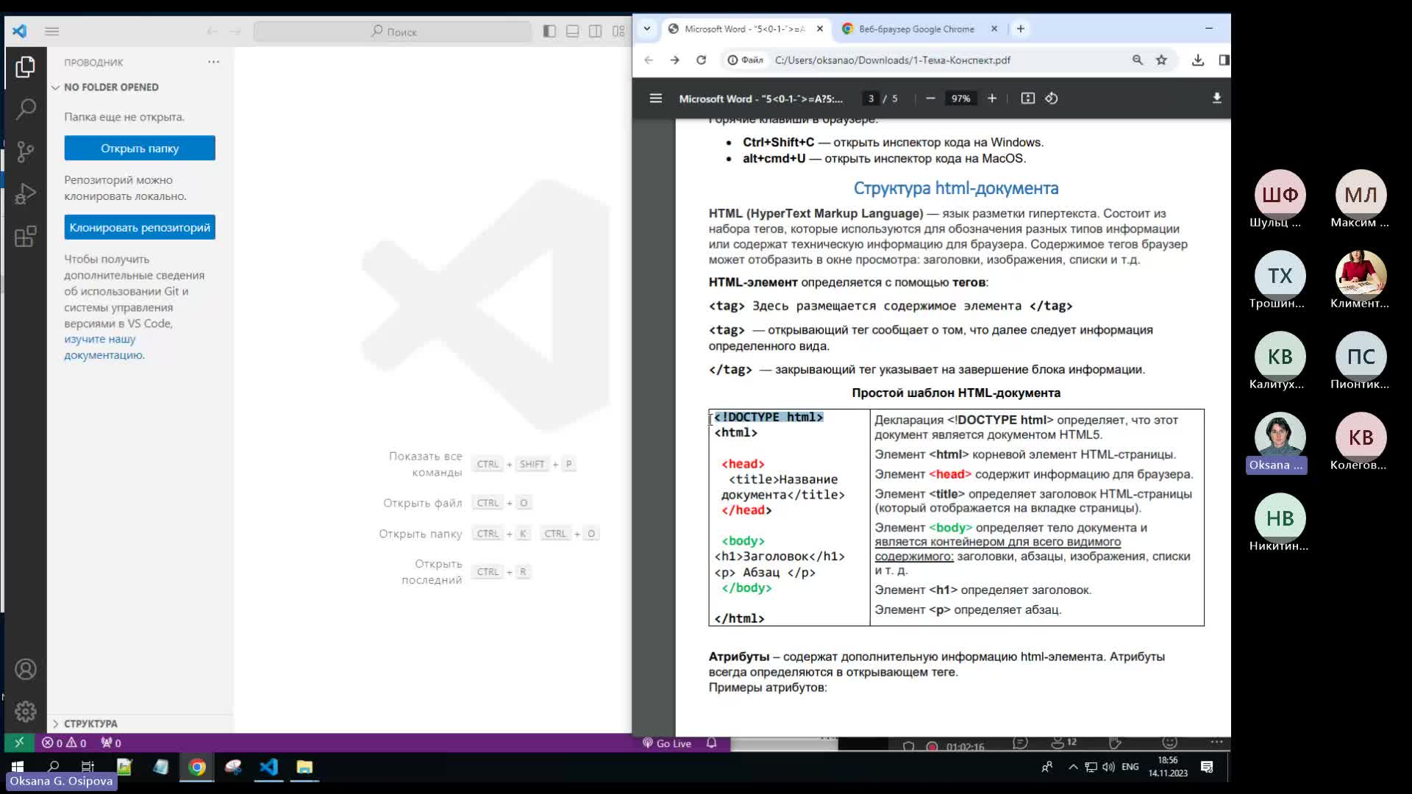Bookmark this page with the star icon
Image resolution: width=1412 pixels, height=794 pixels.
point(1161,60)
